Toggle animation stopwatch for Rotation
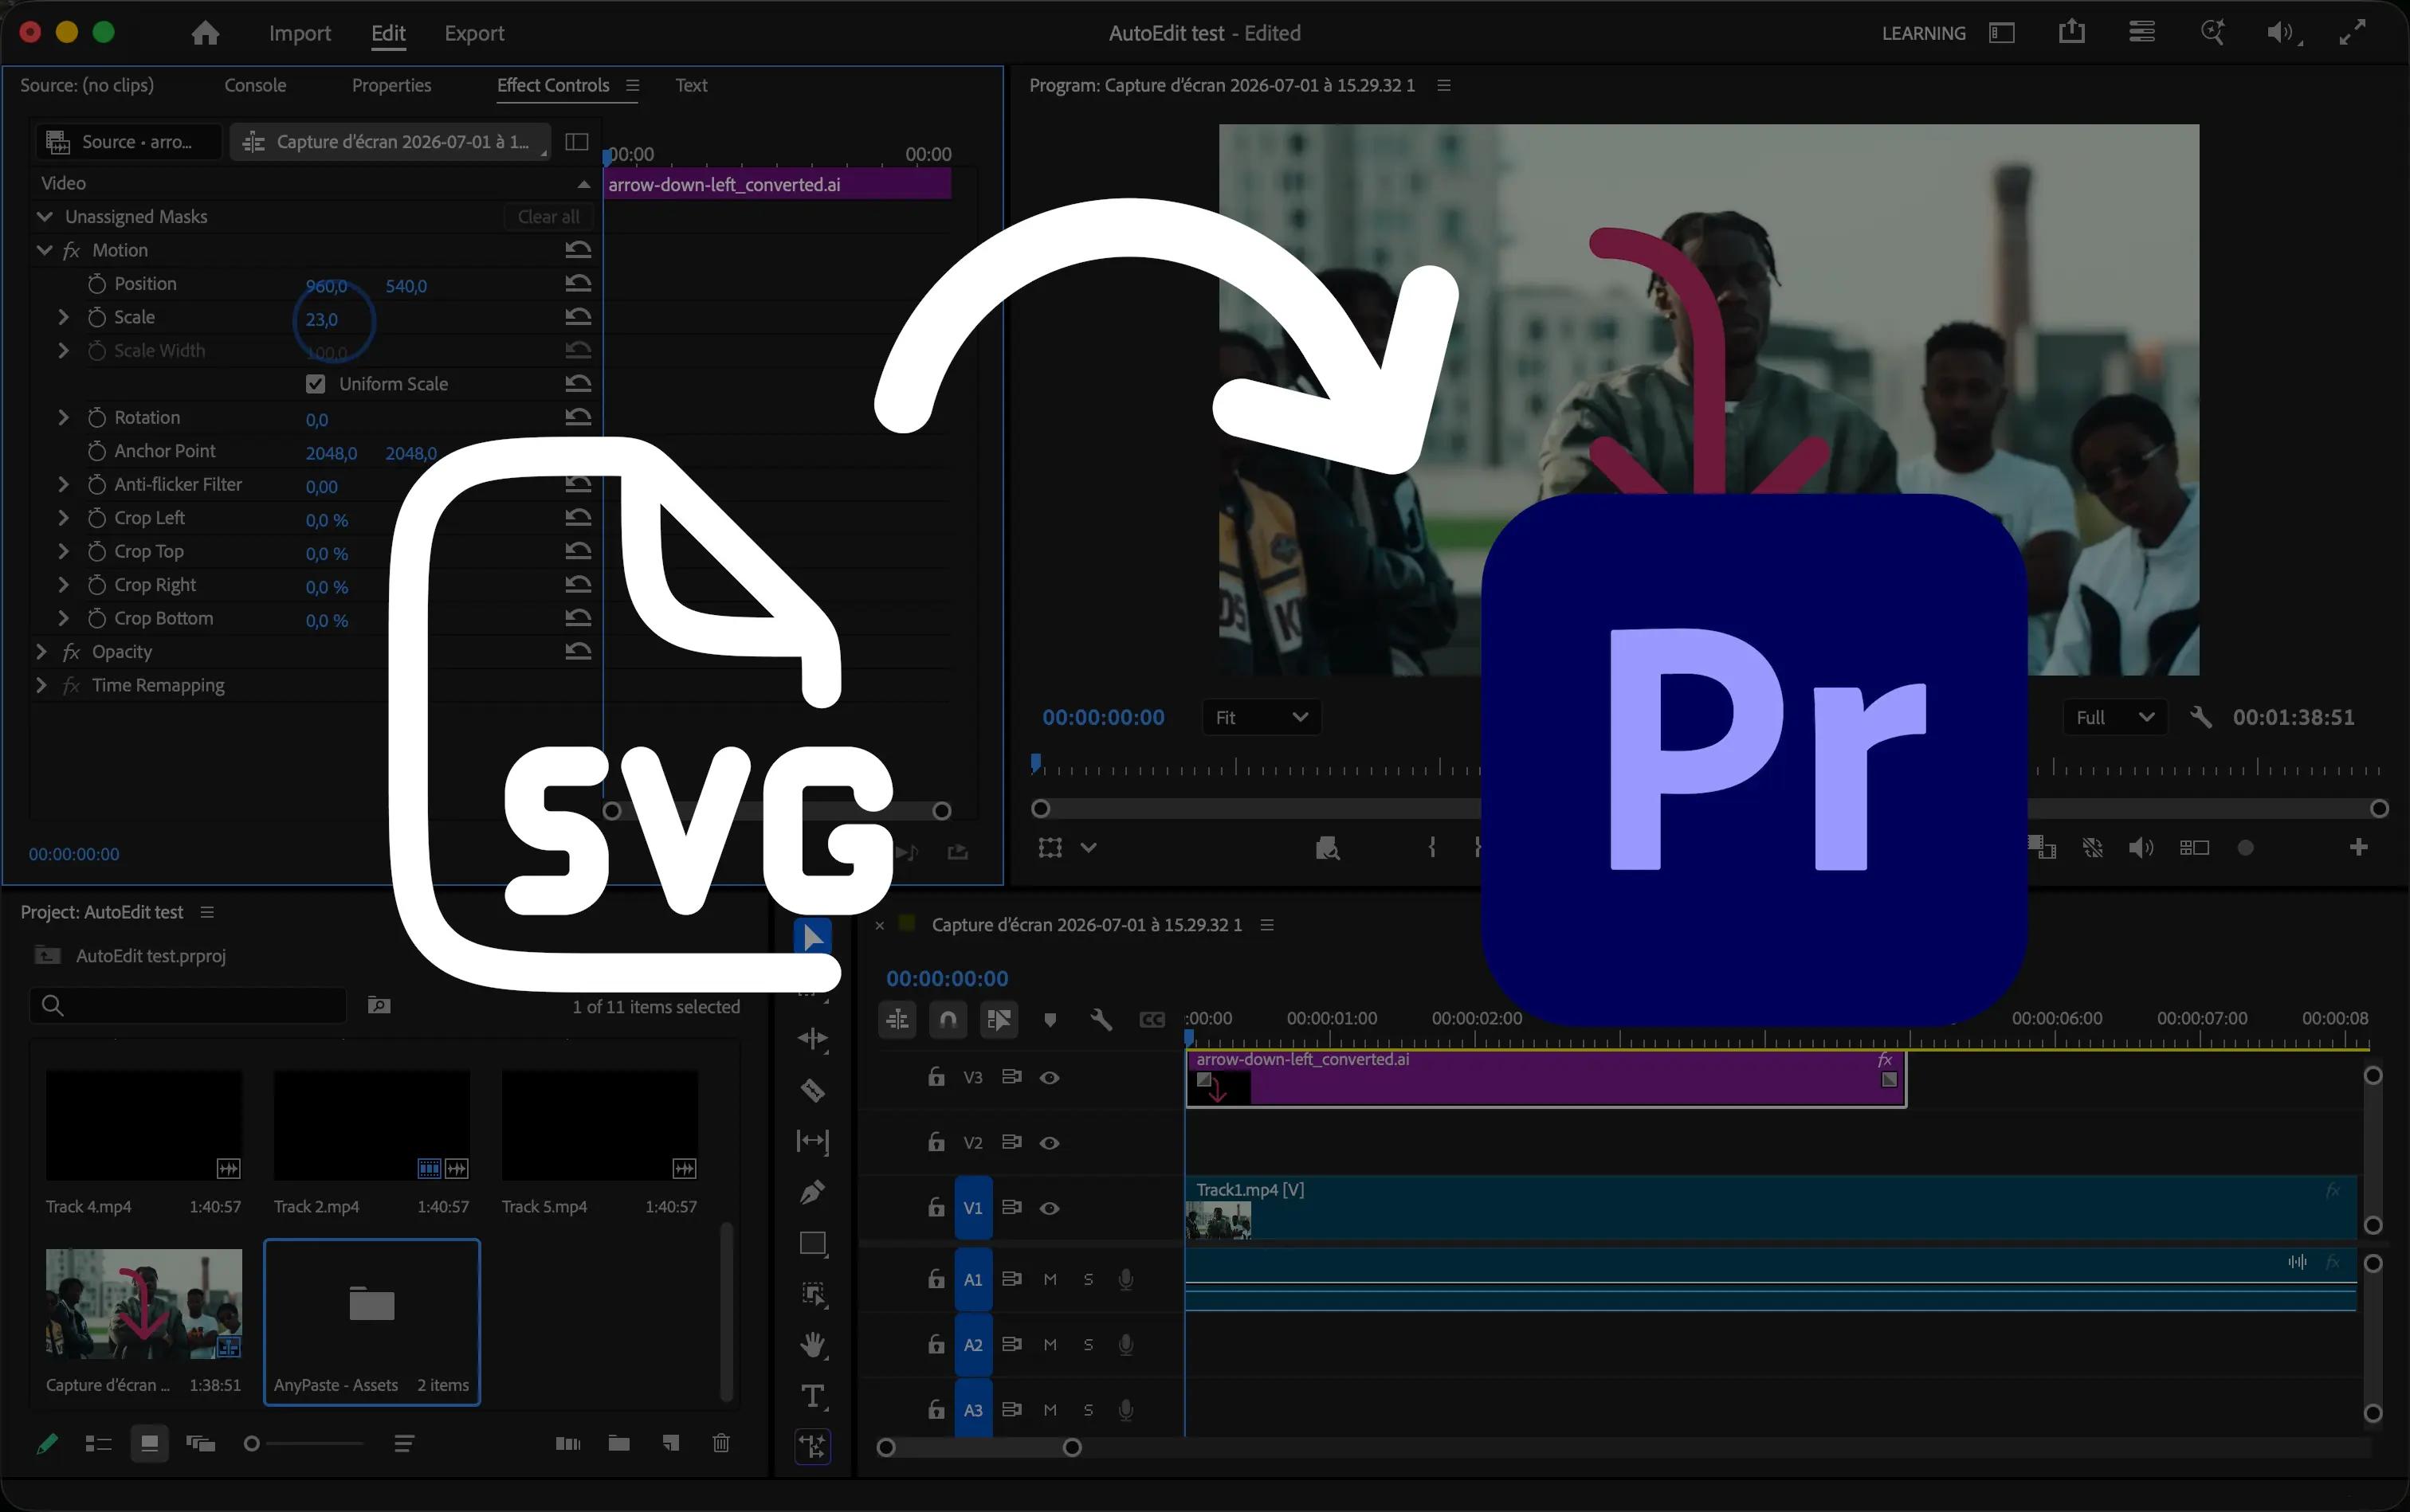This screenshot has height=1512, width=2410. (96, 417)
